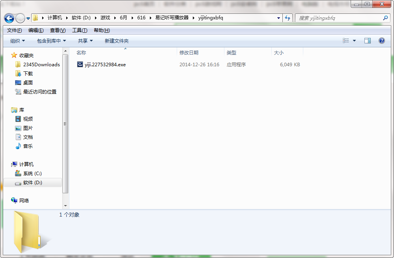The height and width of the screenshot is (258, 394).
Task: Sort by the 类型 column header
Action: tap(231, 52)
